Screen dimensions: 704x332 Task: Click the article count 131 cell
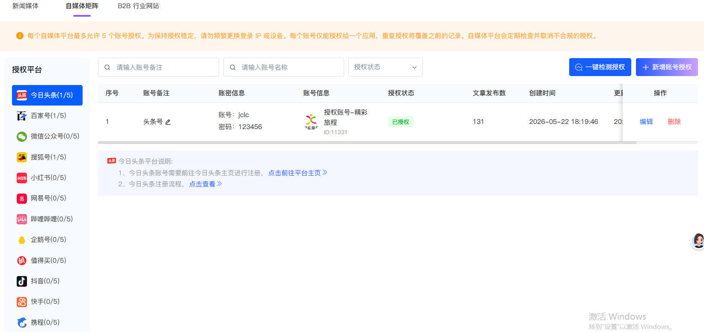478,122
